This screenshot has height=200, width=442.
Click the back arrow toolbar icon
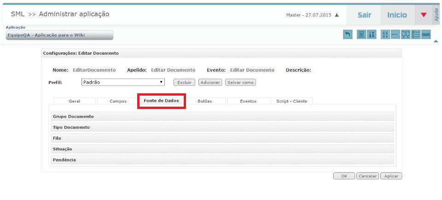coord(348,34)
